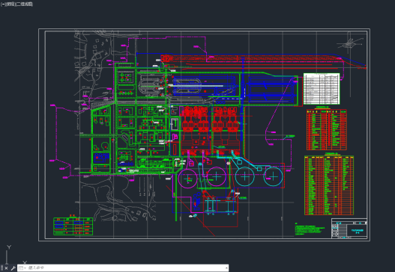Select the white table in the drawing

pos(322,89)
